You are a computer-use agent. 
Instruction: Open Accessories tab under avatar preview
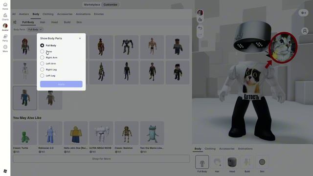pyautogui.click(x=227, y=149)
